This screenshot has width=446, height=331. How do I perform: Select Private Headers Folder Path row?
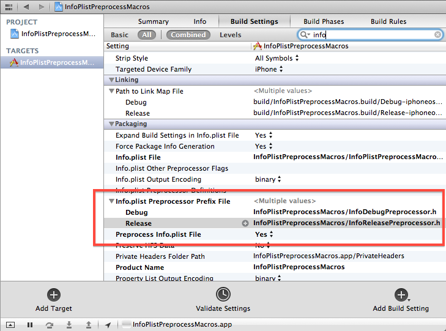[275, 256]
